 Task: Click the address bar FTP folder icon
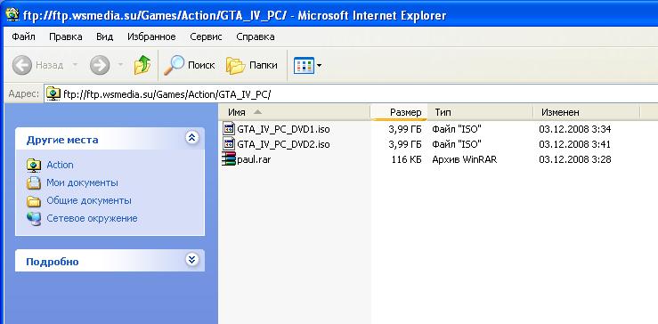click(53, 93)
